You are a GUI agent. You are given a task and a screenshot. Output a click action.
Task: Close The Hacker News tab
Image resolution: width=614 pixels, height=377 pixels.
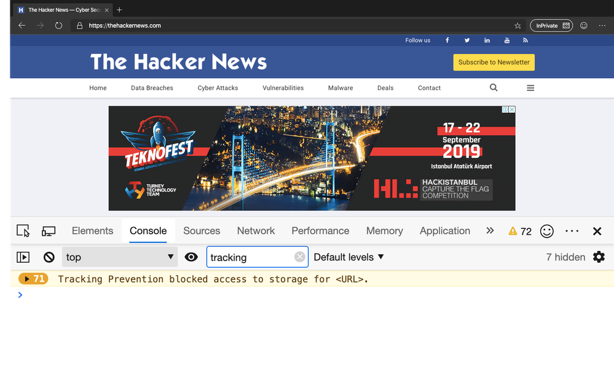coord(106,10)
